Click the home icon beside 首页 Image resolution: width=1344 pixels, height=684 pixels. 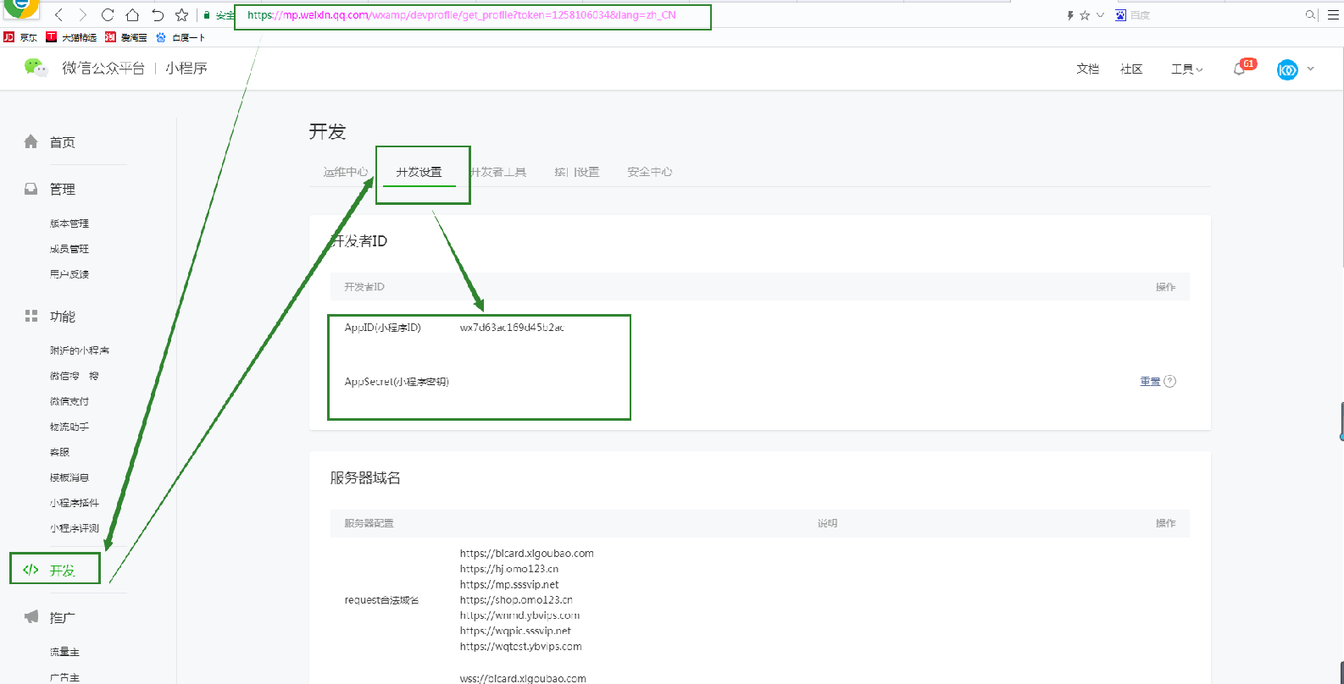pos(31,141)
